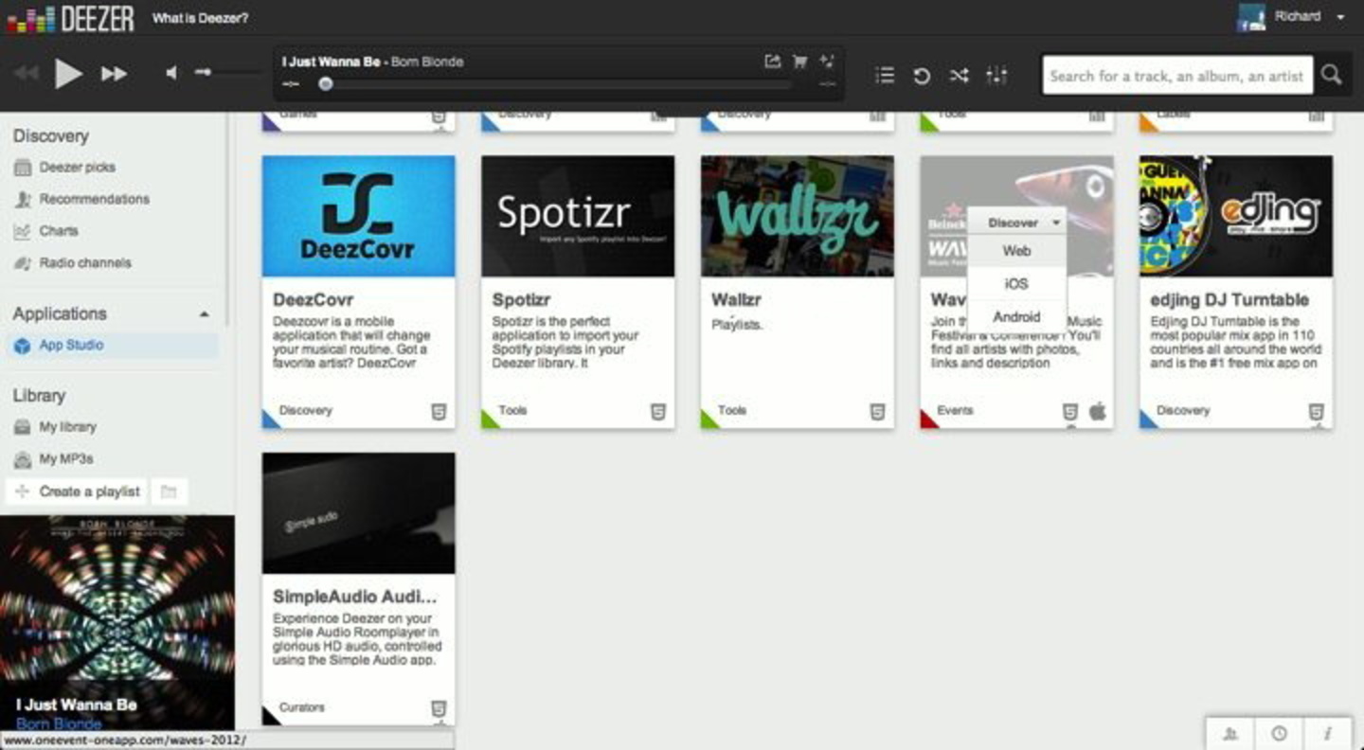
Task: Choose iOS in Discover menu
Action: point(1016,284)
